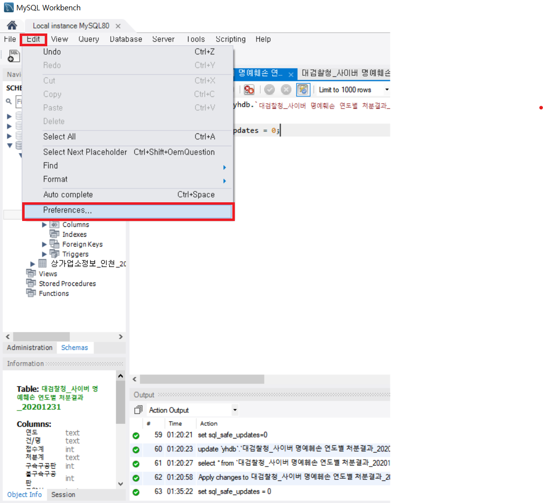The height and width of the screenshot is (503, 543).
Task: Click editor horizontal scrollbar left arrow
Action: (135, 379)
